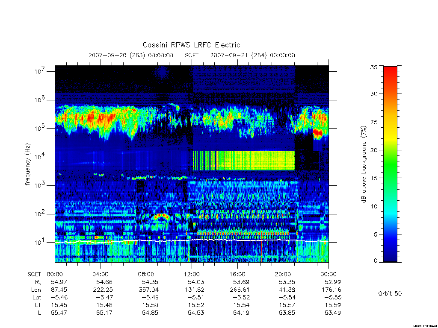
Task: Select start date "2007-09-20 (263) 00:00:00"
Action: [x=131, y=55]
